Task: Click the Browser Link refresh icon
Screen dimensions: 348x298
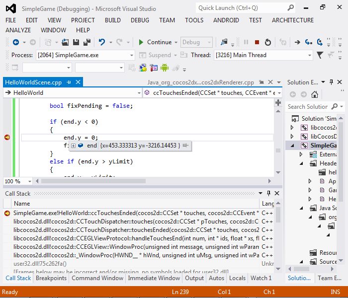Action: (283, 42)
